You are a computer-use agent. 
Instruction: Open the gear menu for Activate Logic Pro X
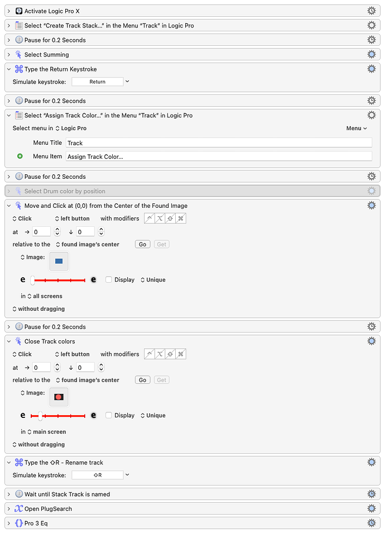click(x=372, y=11)
